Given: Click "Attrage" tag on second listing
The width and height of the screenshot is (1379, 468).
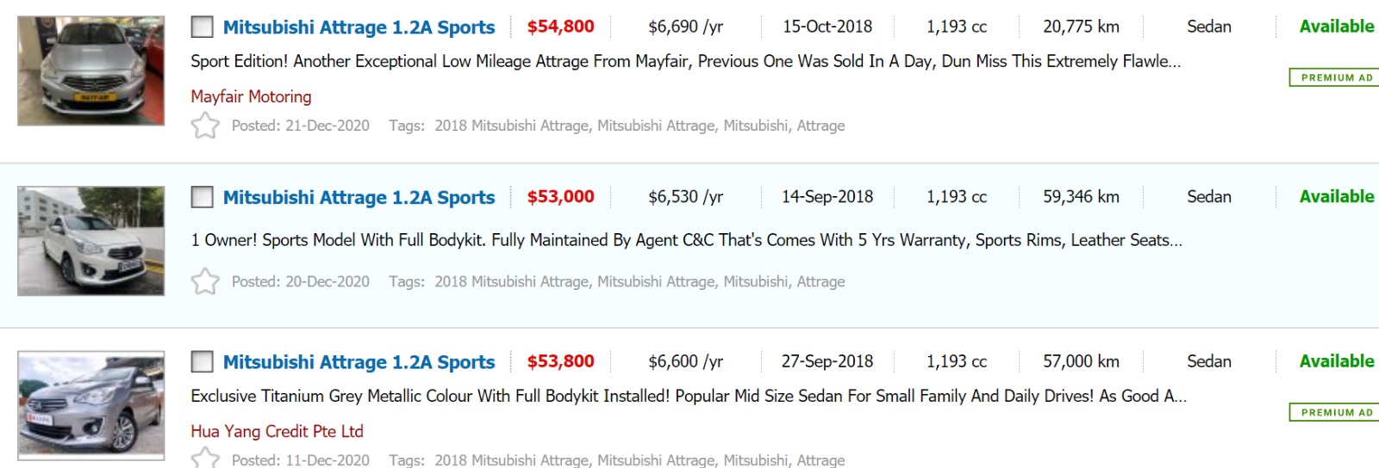Looking at the screenshot, I should point(821,281).
